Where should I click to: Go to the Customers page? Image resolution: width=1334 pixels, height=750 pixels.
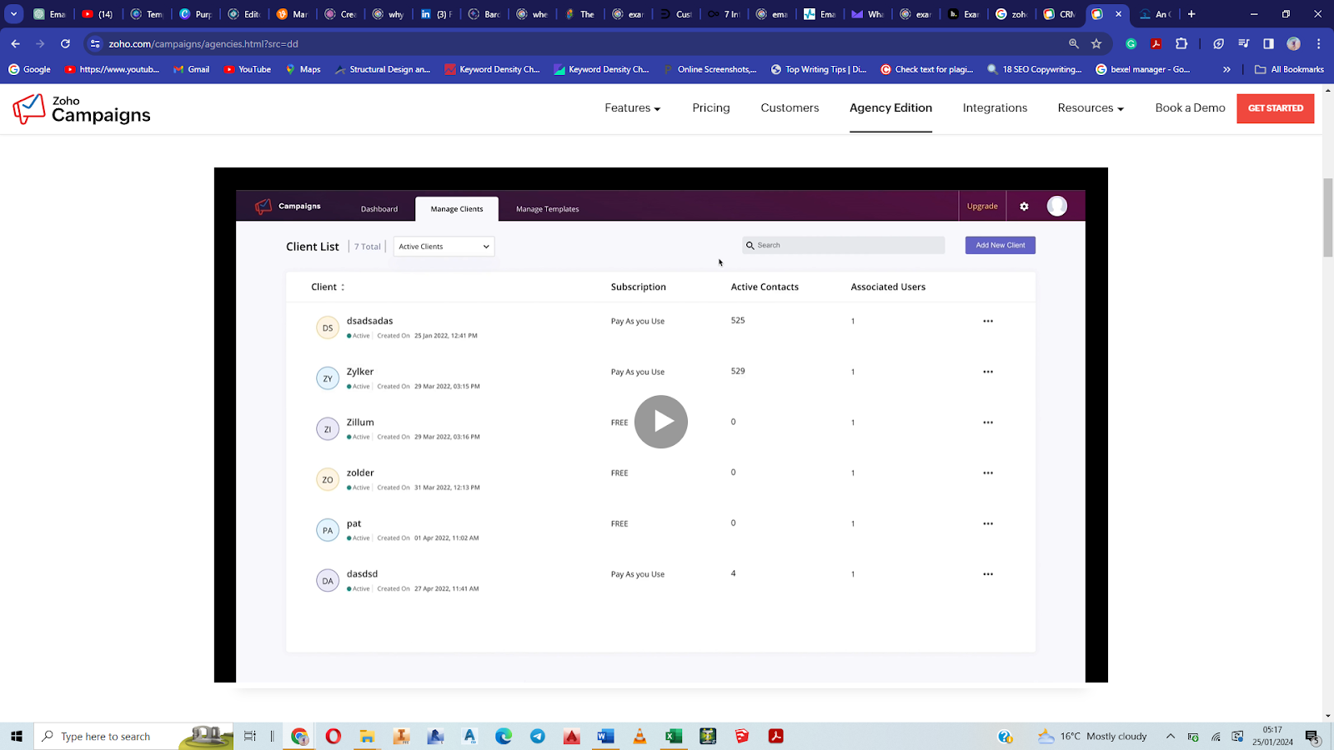click(x=790, y=108)
